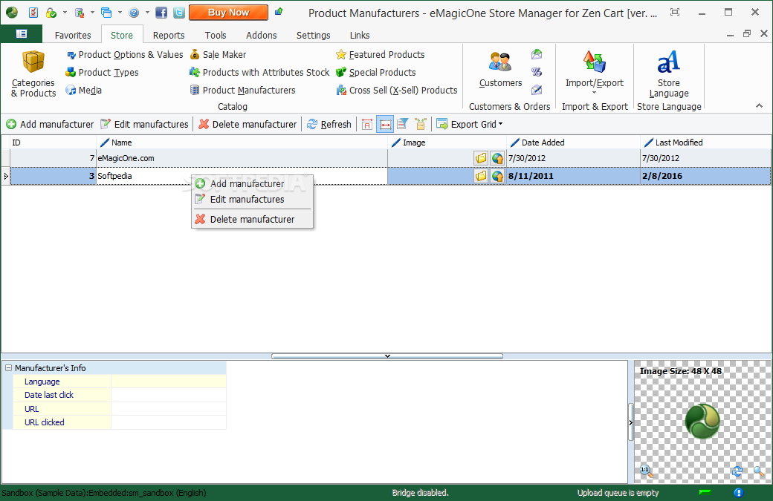Open Product Types
Image resolution: width=773 pixels, height=501 pixels.
coord(103,72)
